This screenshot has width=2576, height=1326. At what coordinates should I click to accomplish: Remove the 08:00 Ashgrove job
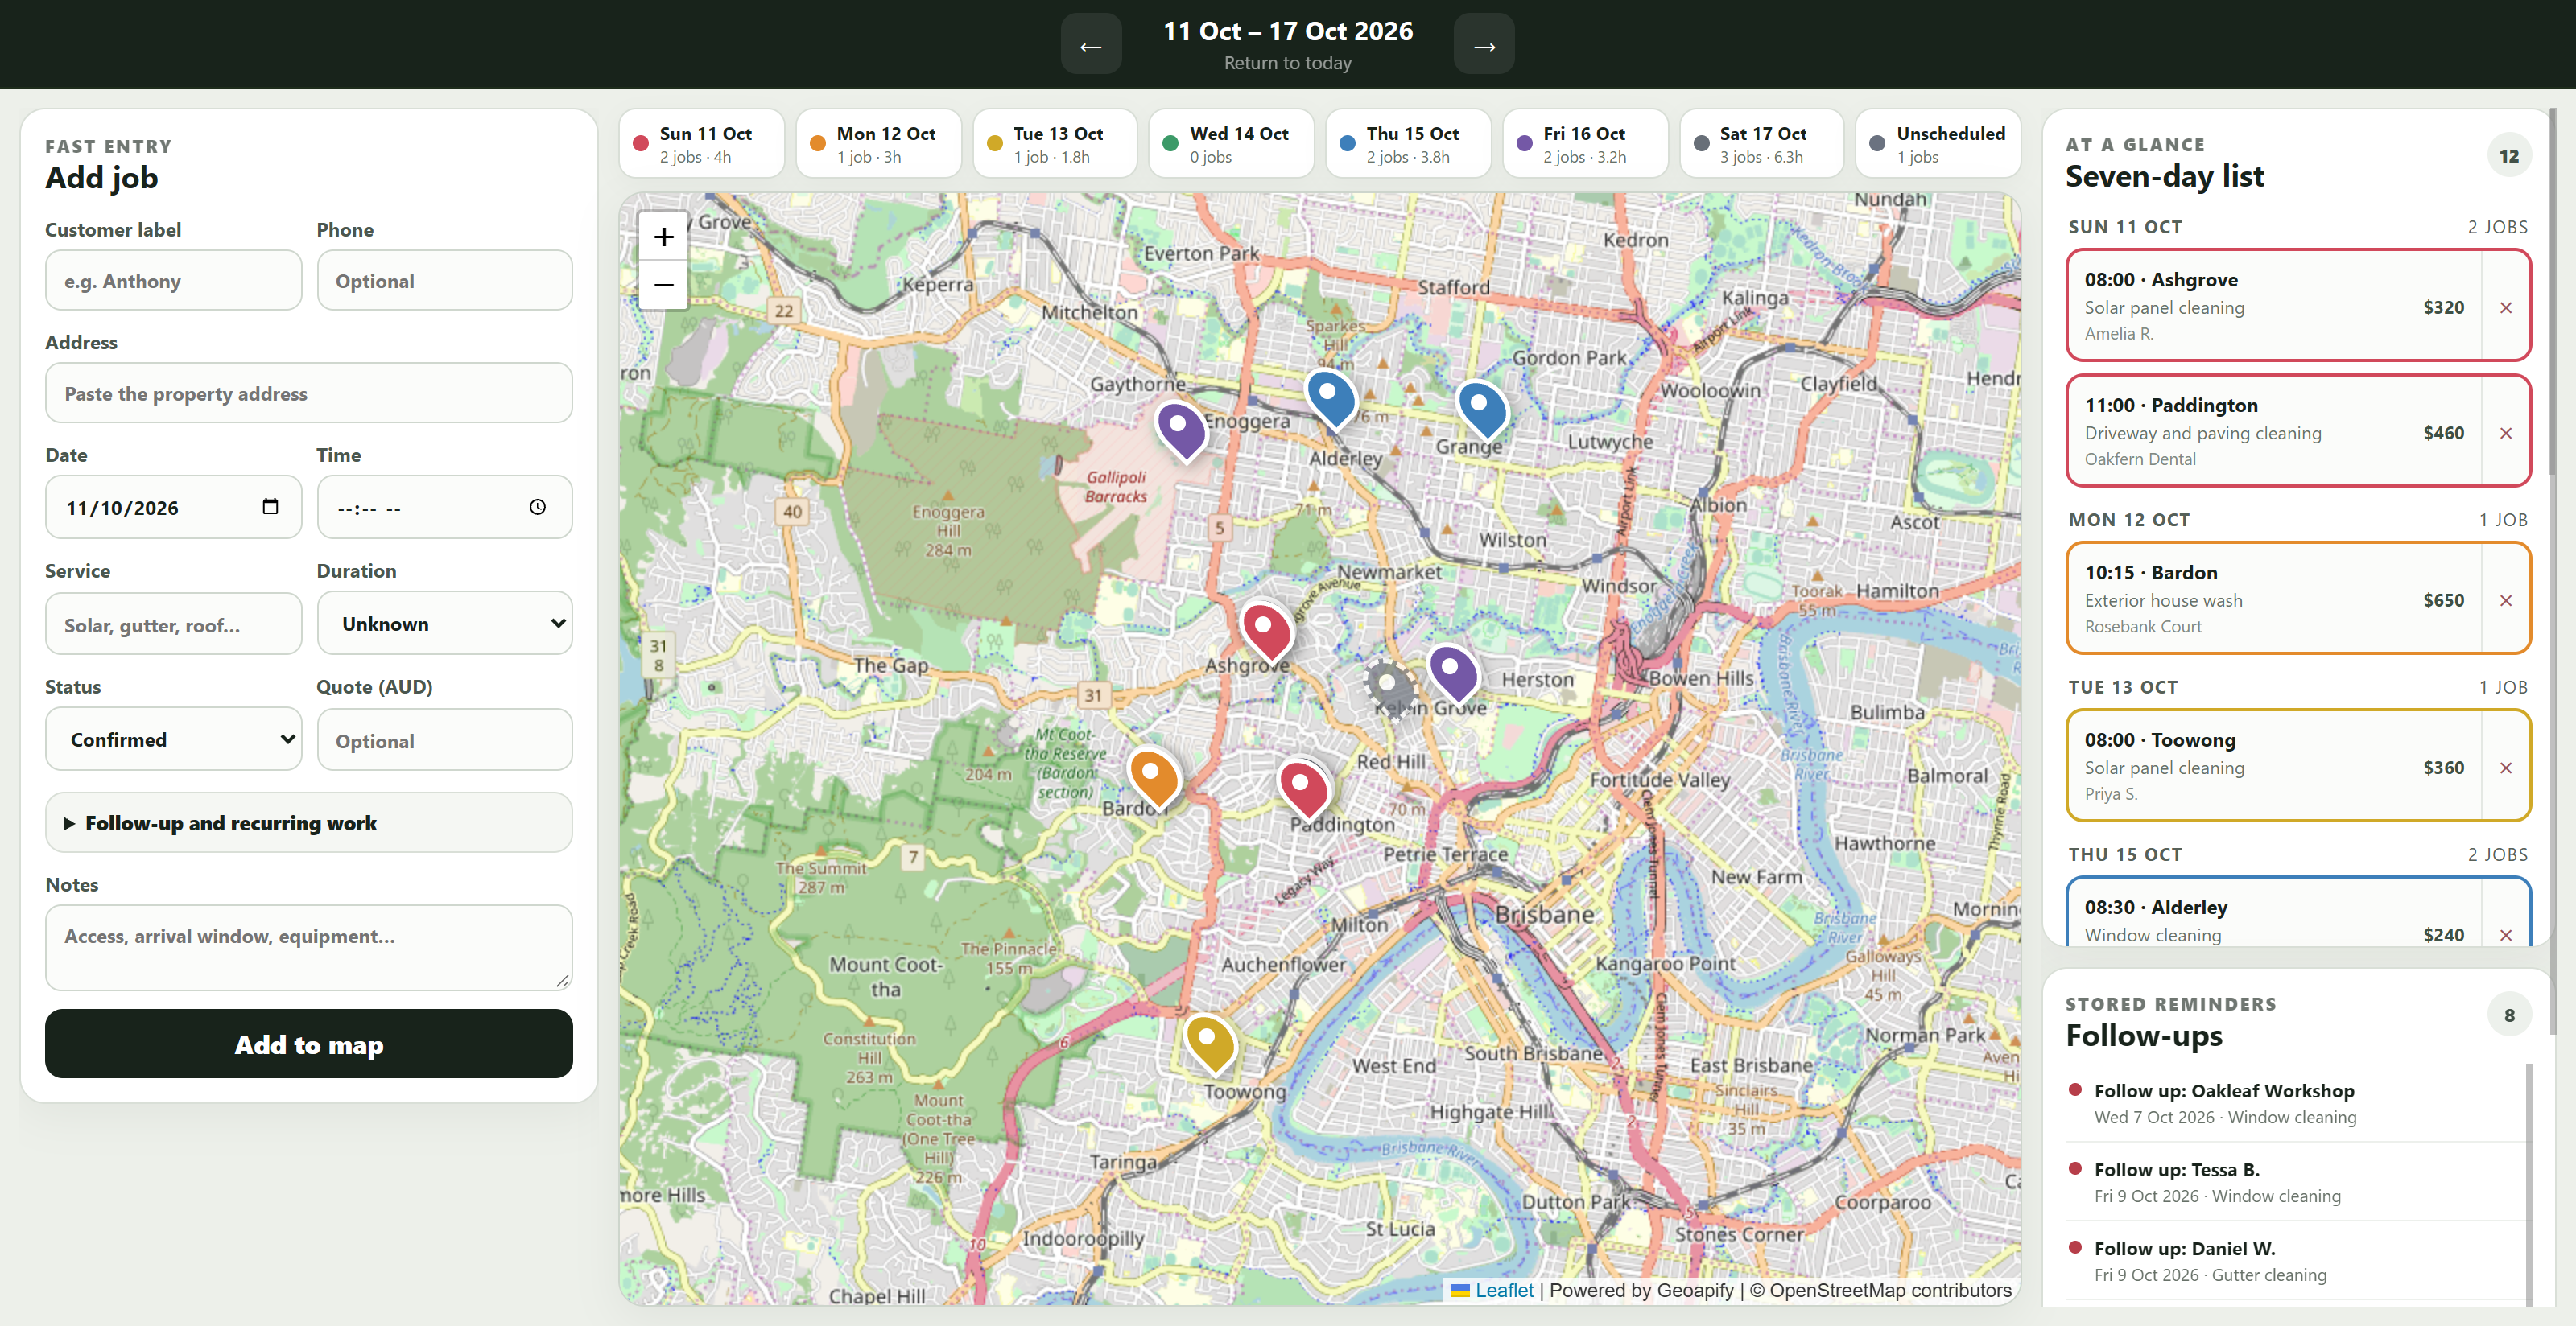pyautogui.click(x=2505, y=307)
